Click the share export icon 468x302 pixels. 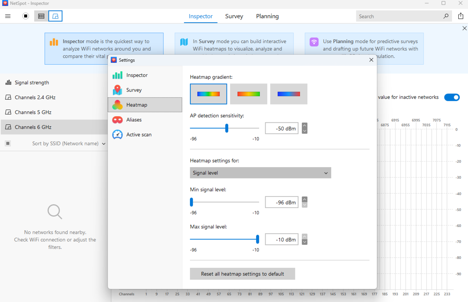[x=461, y=16]
